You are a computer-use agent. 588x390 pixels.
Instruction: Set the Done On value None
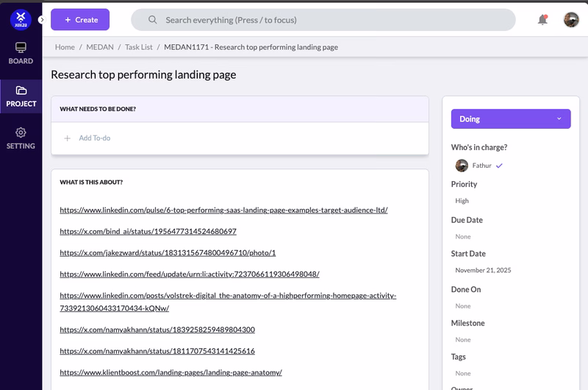click(x=463, y=306)
